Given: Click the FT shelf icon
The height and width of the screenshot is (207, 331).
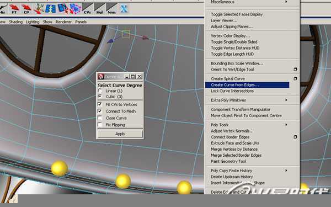Looking at the screenshot, I should 14,9.
